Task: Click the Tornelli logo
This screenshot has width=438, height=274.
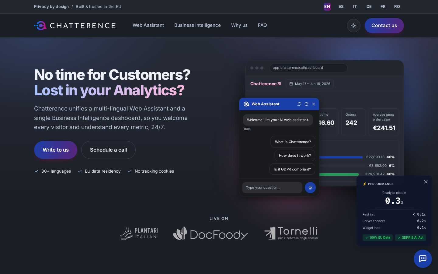Action: 291,233
